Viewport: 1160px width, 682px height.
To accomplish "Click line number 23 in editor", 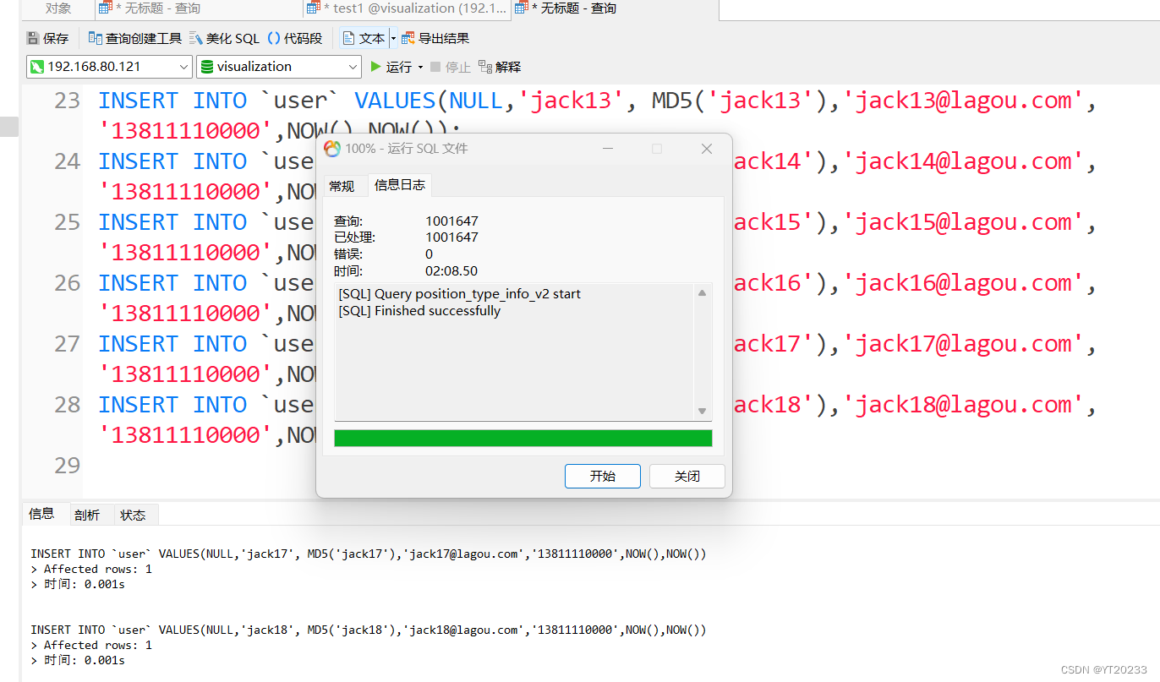I will coord(67,101).
